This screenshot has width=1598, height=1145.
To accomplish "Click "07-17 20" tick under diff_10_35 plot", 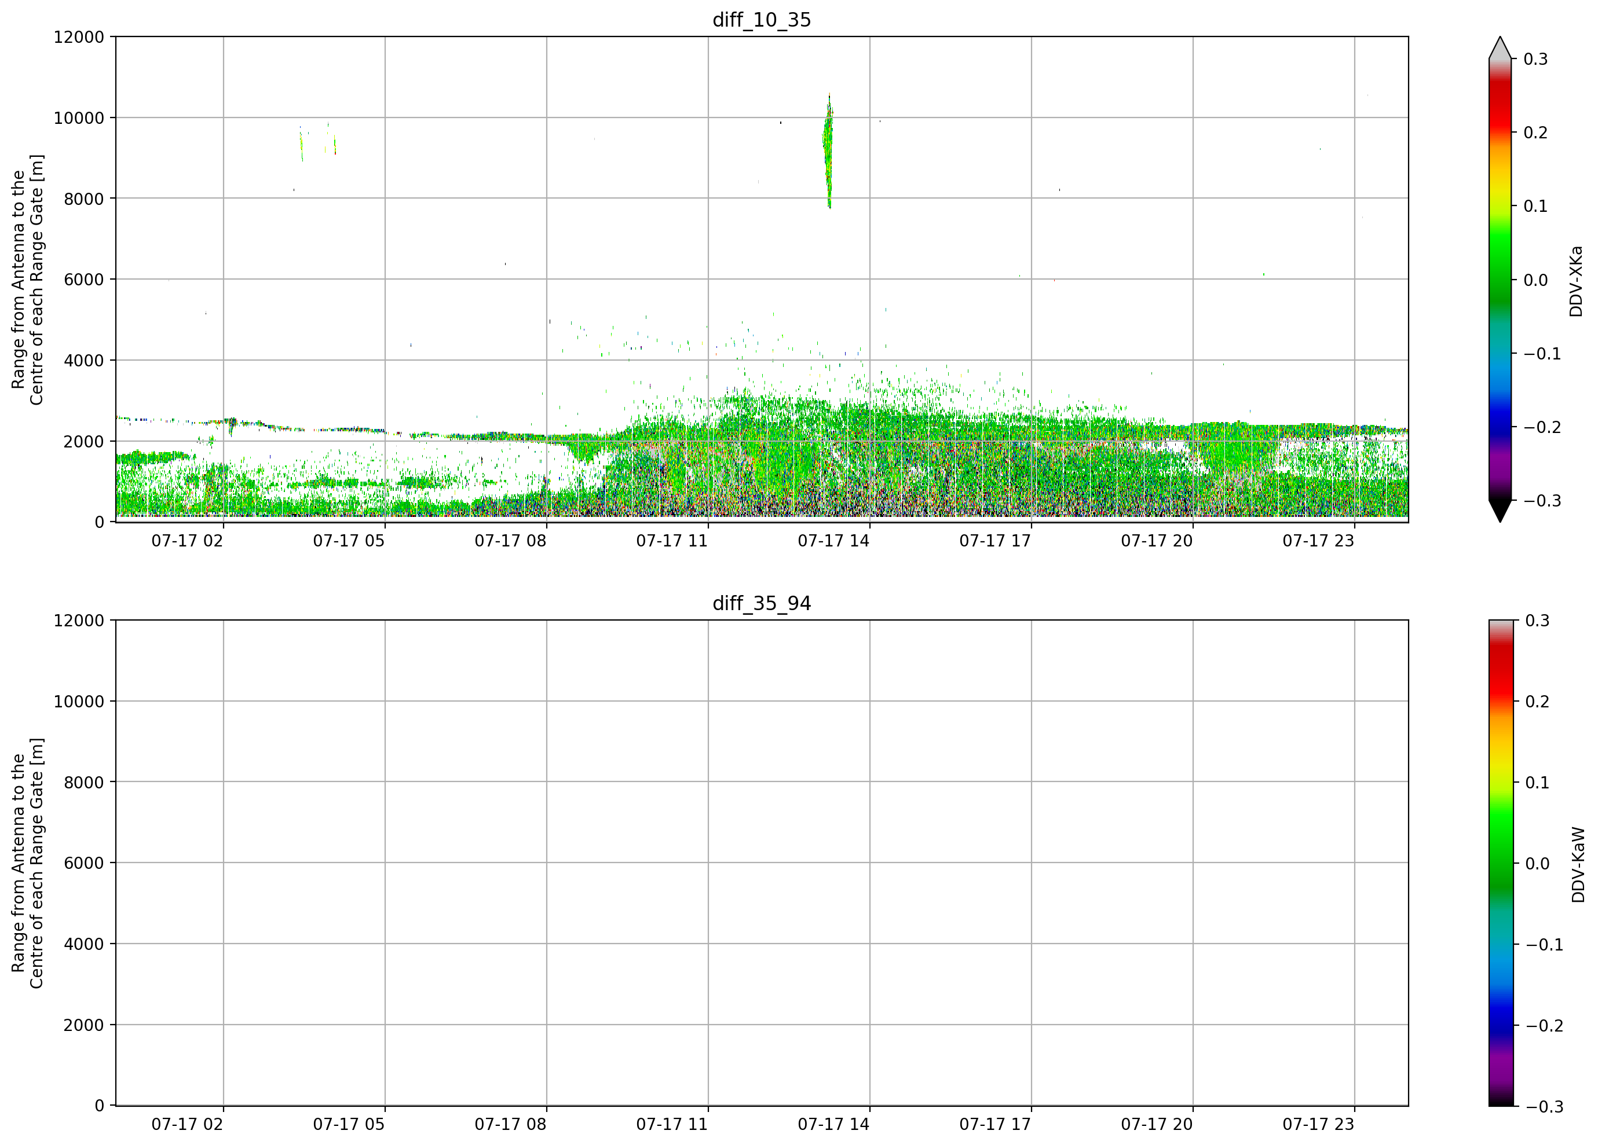I will point(1157,541).
